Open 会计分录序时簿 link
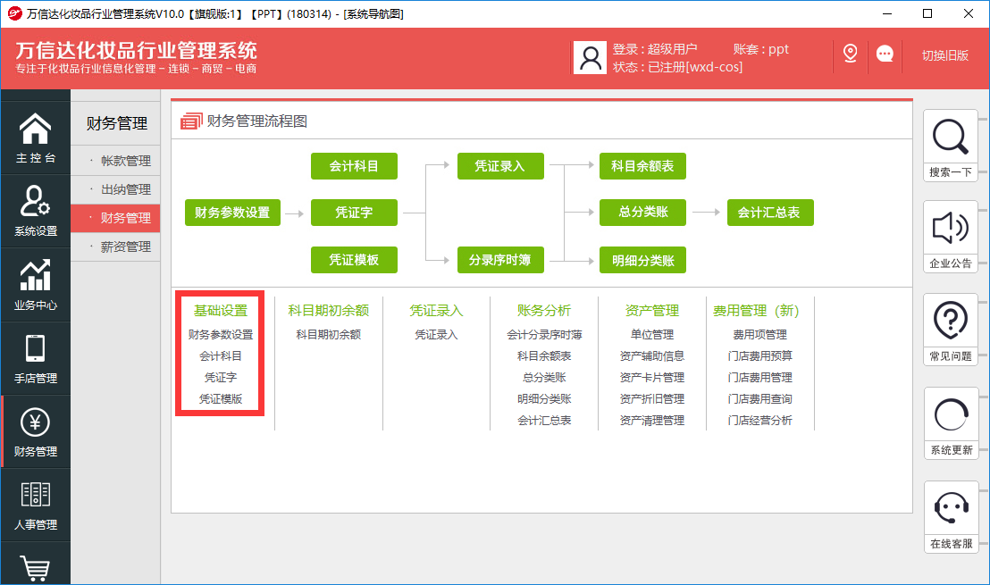Viewport: 990px width, 585px height. 544,334
